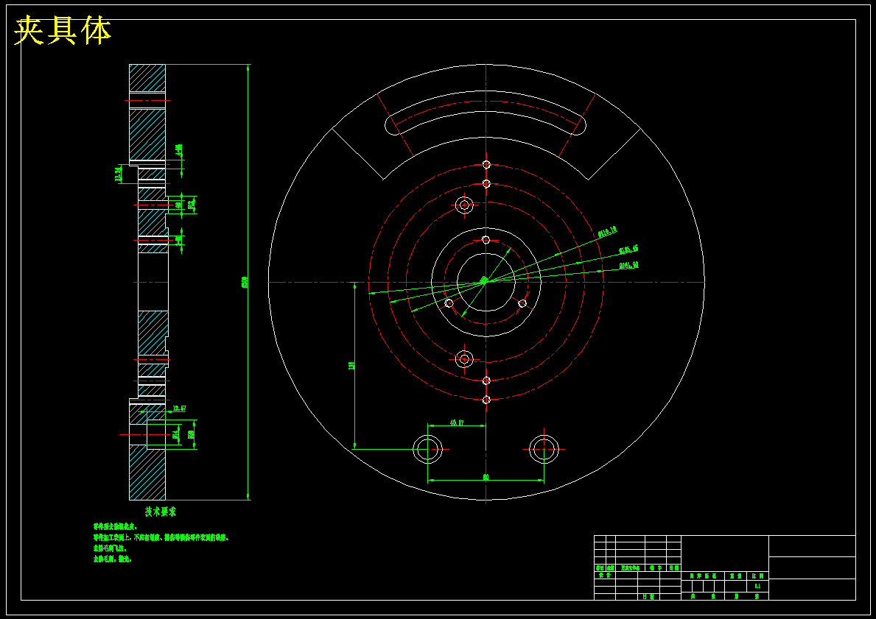Click the 技术要求 heading below the section view
This screenshot has height=619, width=876.
(x=161, y=512)
